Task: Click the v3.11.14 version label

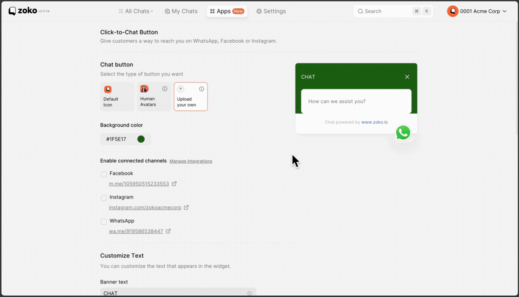Action: click(44, 11)
